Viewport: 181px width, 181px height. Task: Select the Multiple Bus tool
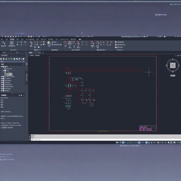point(70,45)
